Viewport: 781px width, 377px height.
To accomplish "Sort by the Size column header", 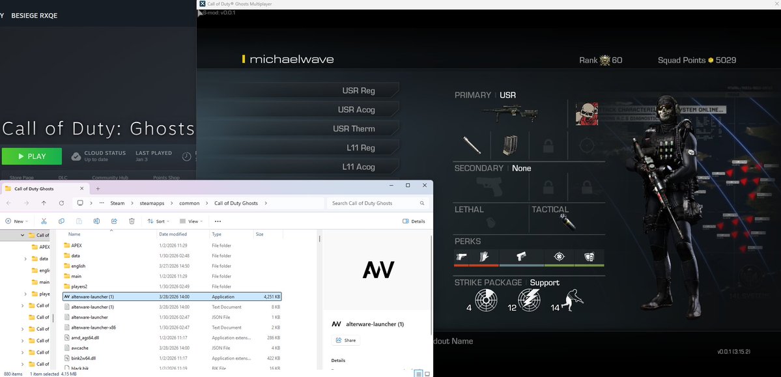I will pos(259,234).
